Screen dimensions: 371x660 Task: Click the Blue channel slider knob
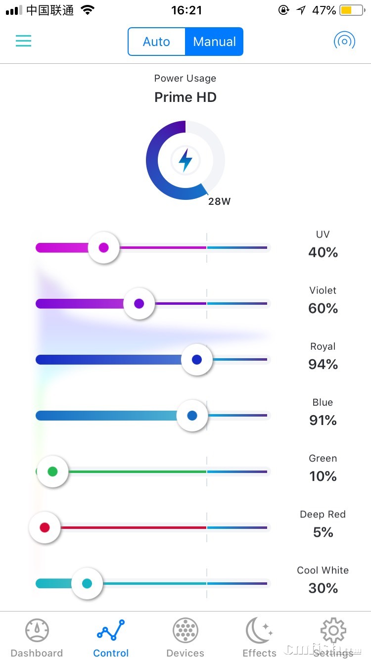(192, 416)
